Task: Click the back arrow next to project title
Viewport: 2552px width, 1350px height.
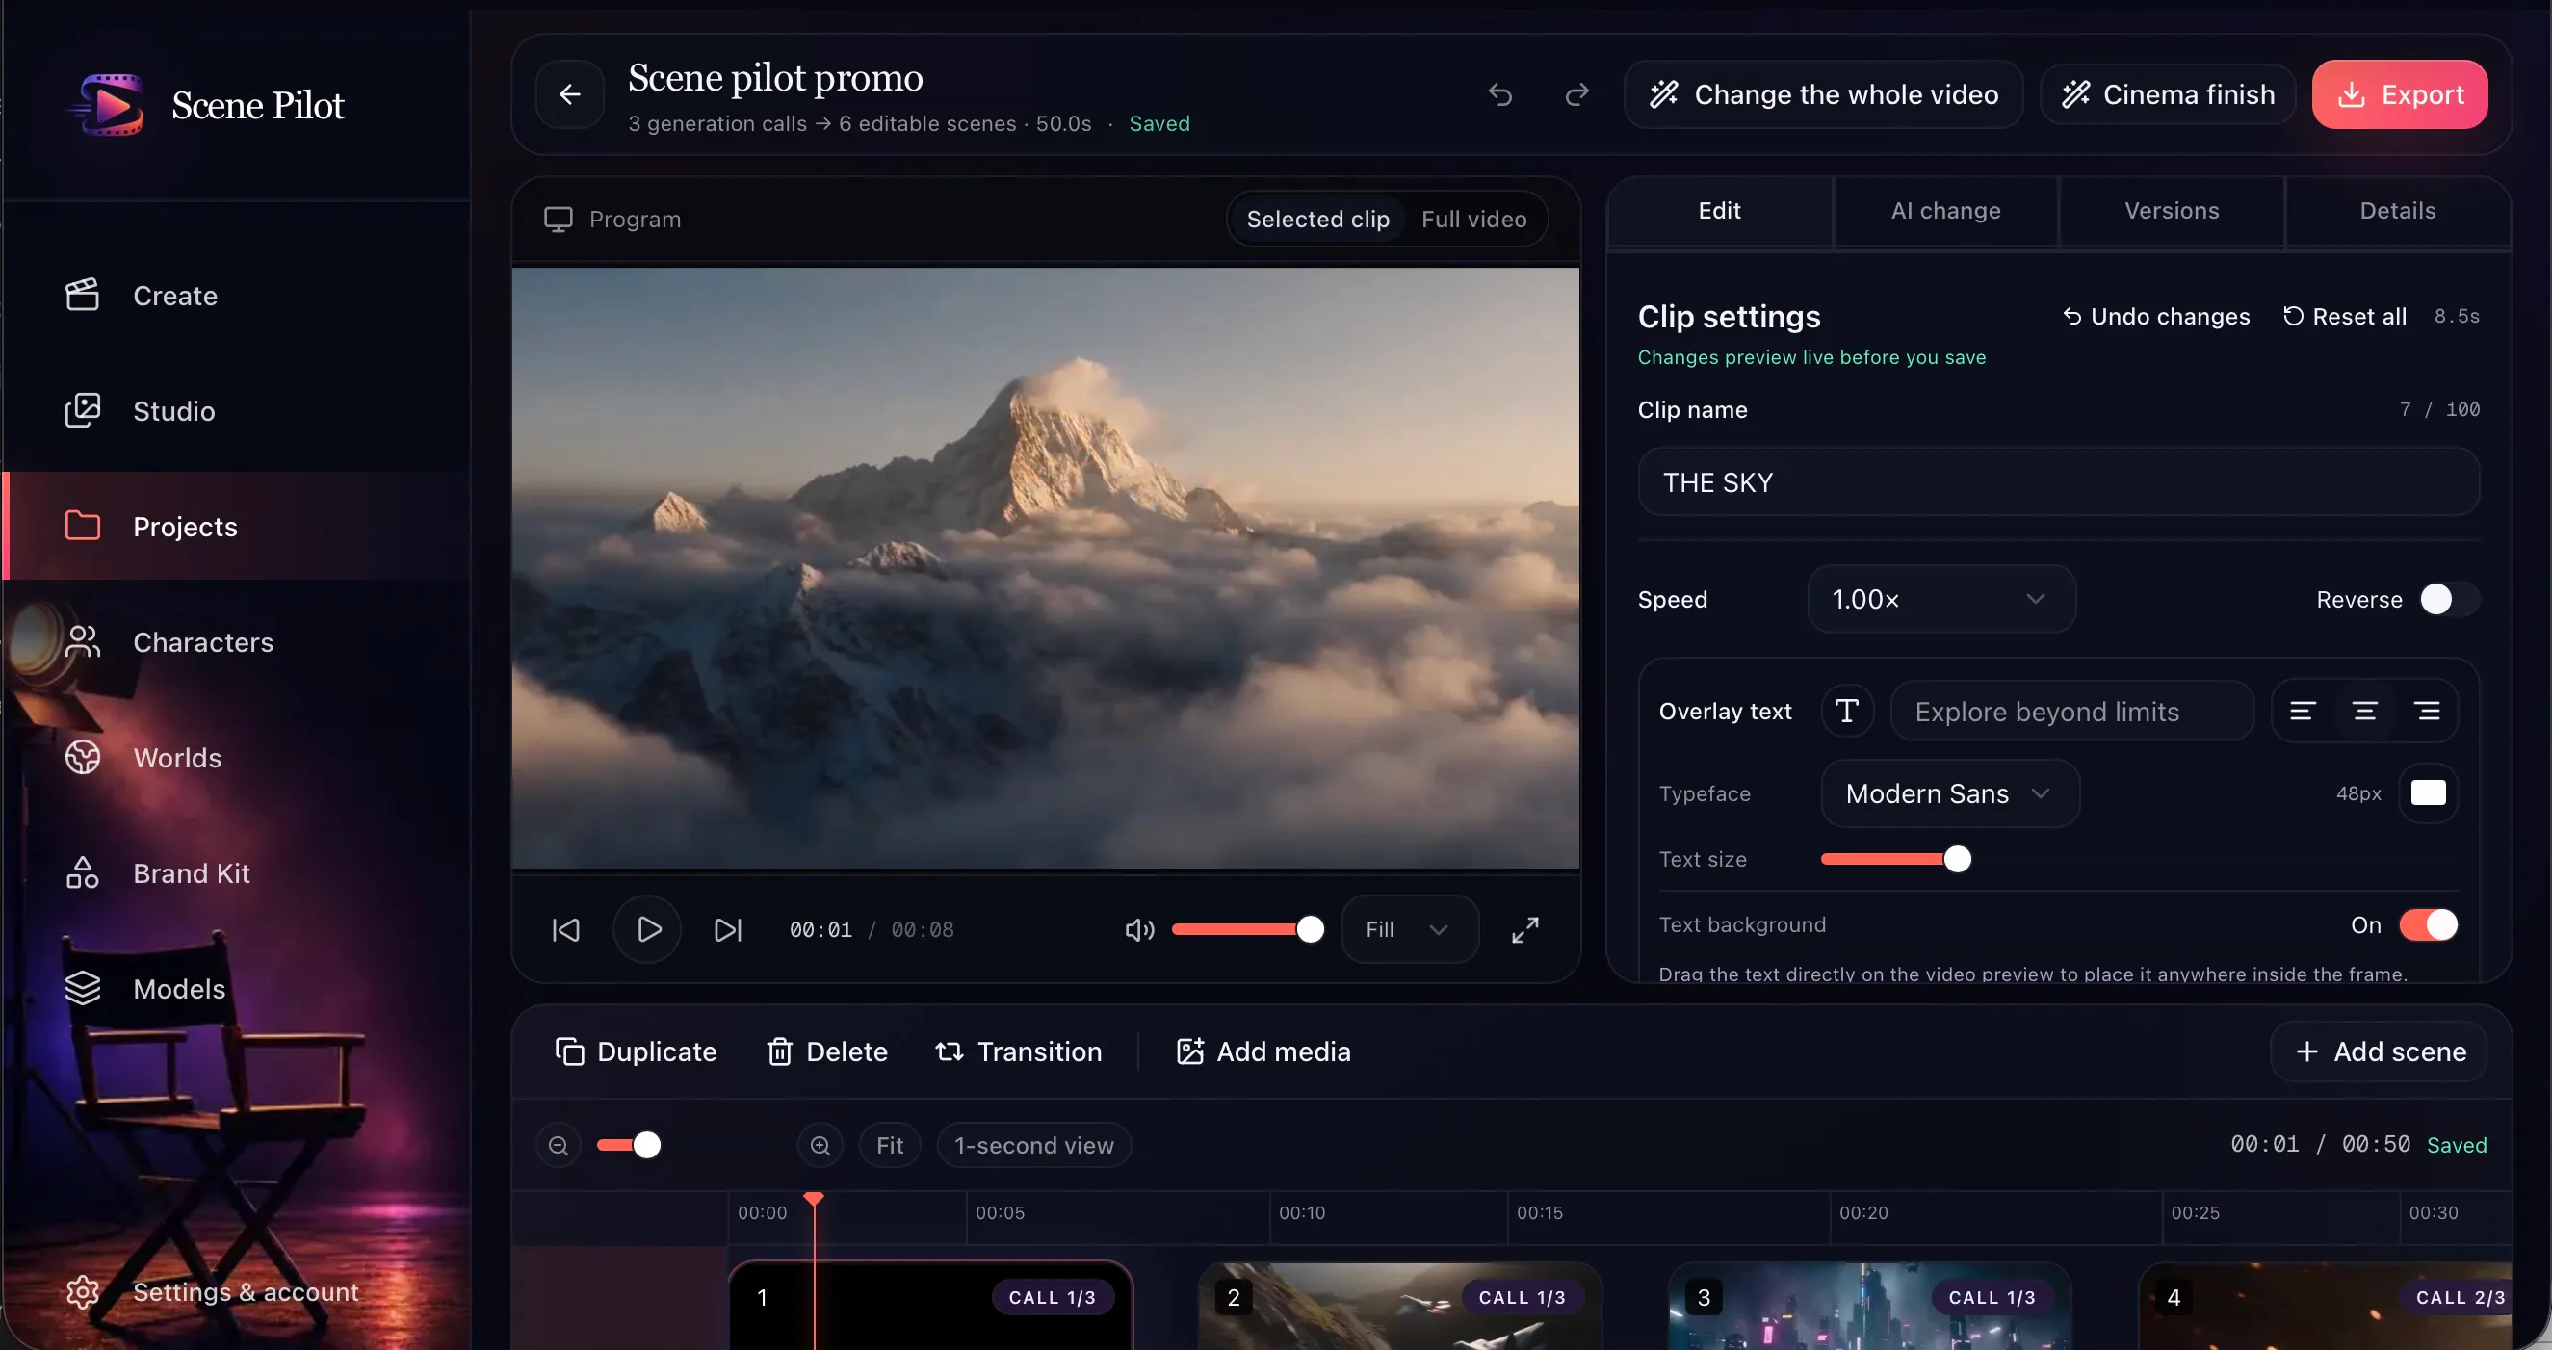Action: 570,94
